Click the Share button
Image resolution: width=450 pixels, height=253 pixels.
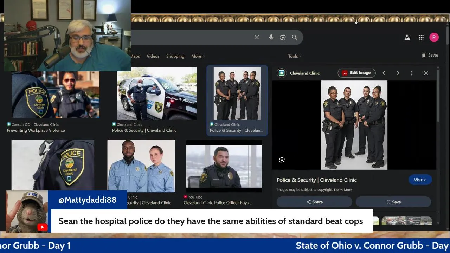pyautogui.click(x=314, y=202)
